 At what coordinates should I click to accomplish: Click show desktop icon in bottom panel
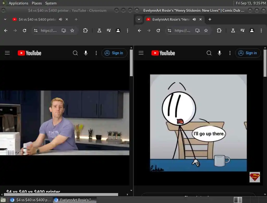[3, 200]
